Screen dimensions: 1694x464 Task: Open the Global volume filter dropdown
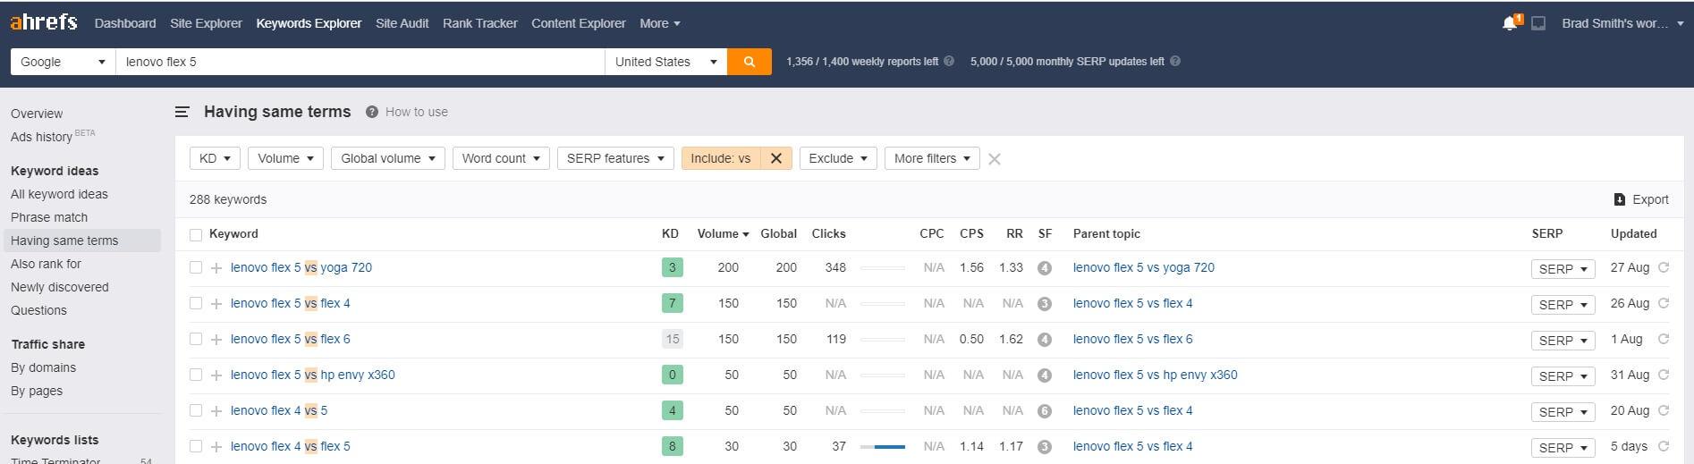pyautogui.click(x=387, y=158)
